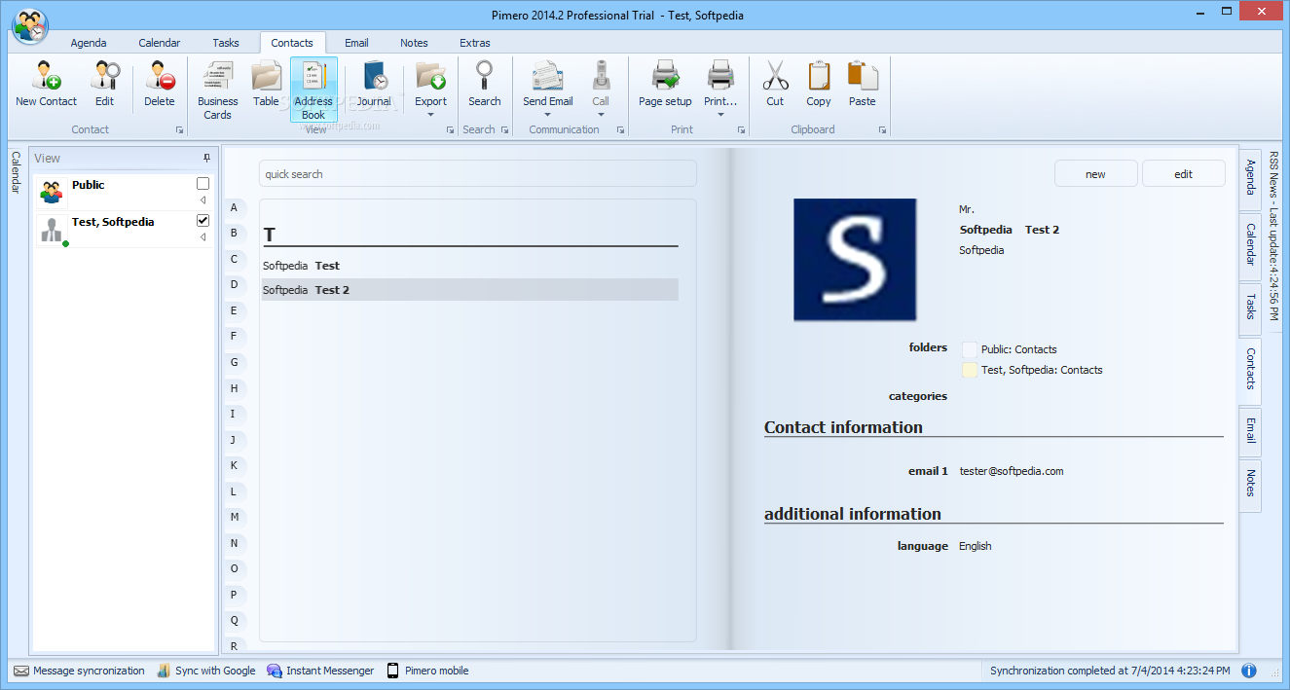Open the Call dropdown arrow
The width and height of the screenshot is (1290, 690).
coord(601,115)
